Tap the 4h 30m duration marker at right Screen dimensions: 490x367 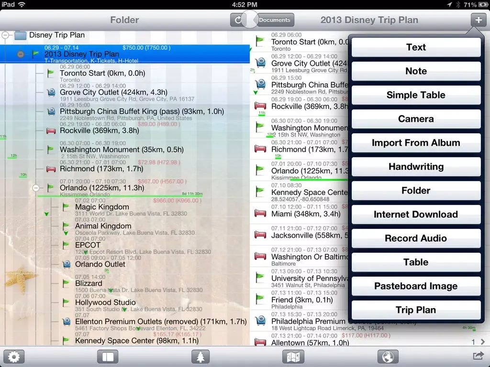coord(469,328)
